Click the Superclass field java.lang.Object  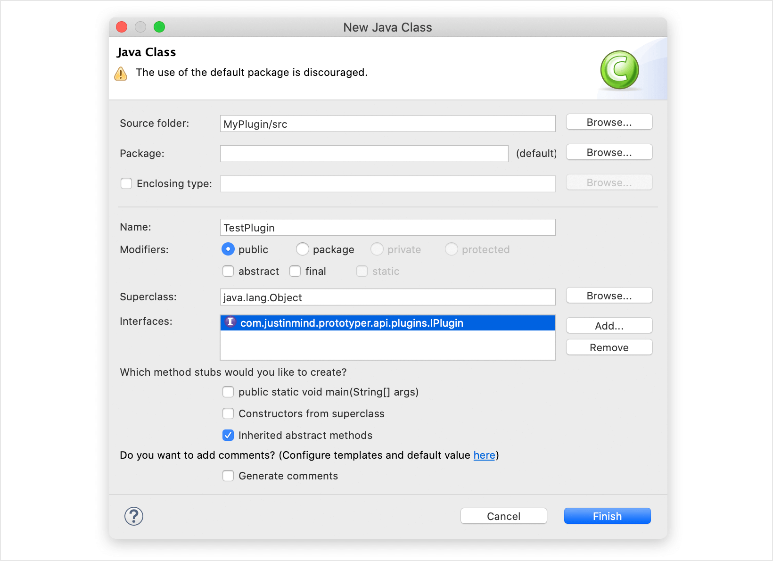[x=387, y=297]
